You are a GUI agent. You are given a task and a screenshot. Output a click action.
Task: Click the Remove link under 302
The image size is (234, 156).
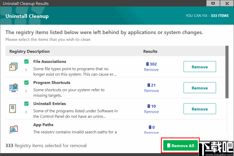[151, 70]
